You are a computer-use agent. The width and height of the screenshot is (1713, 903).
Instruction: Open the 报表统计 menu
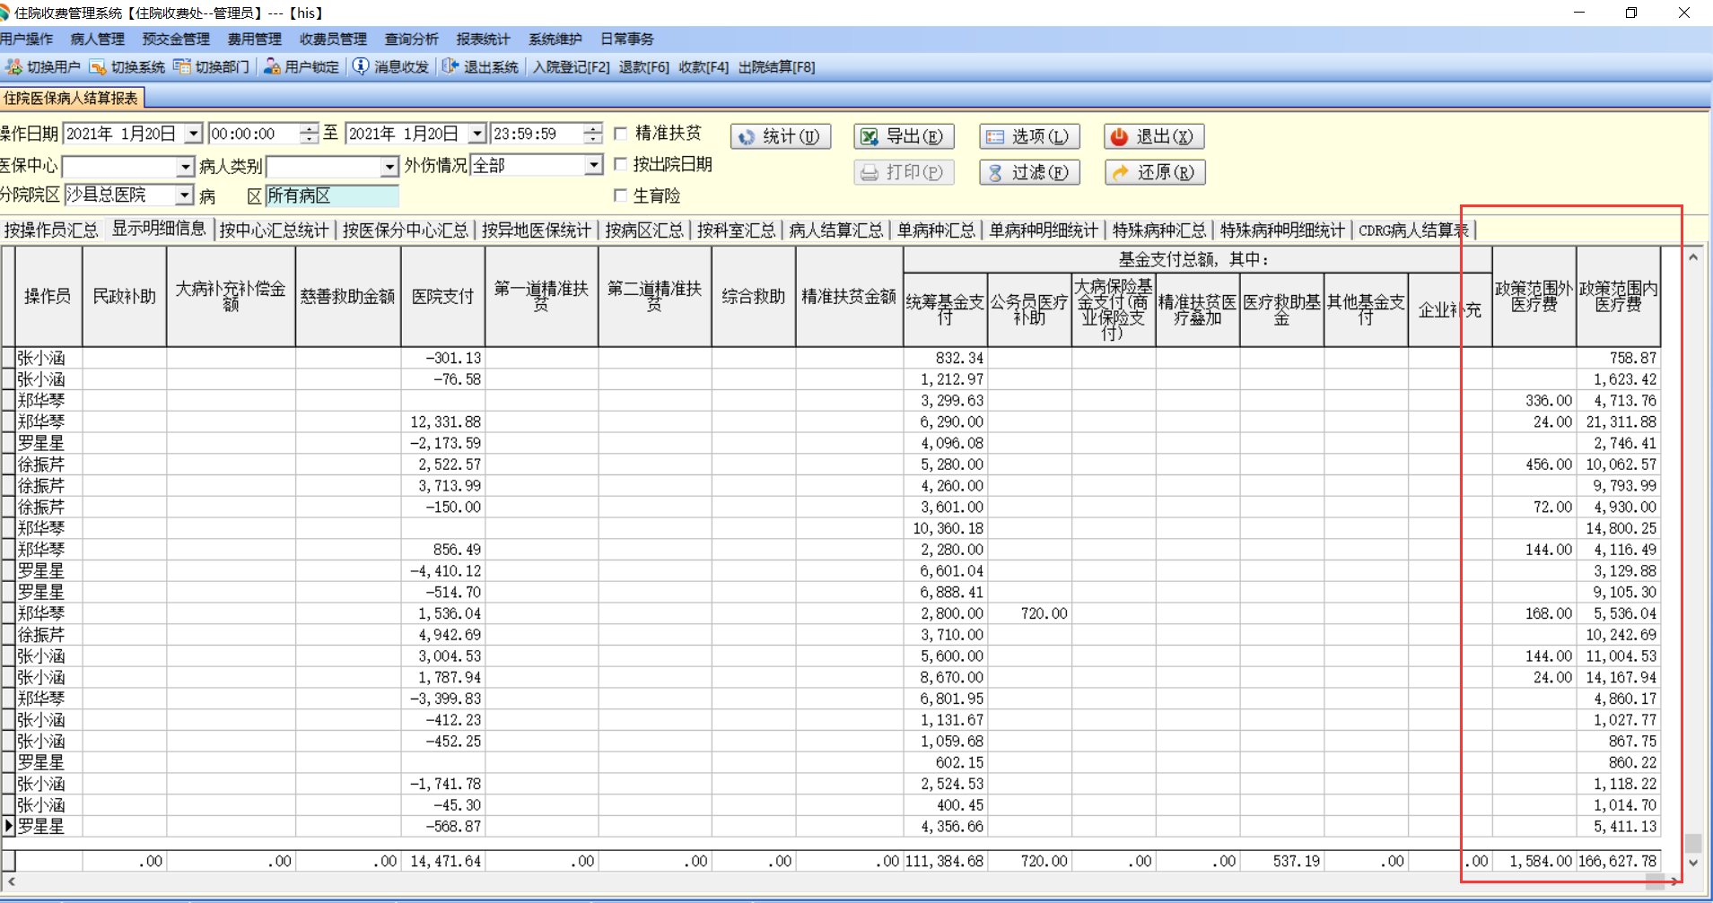point(484,39)
